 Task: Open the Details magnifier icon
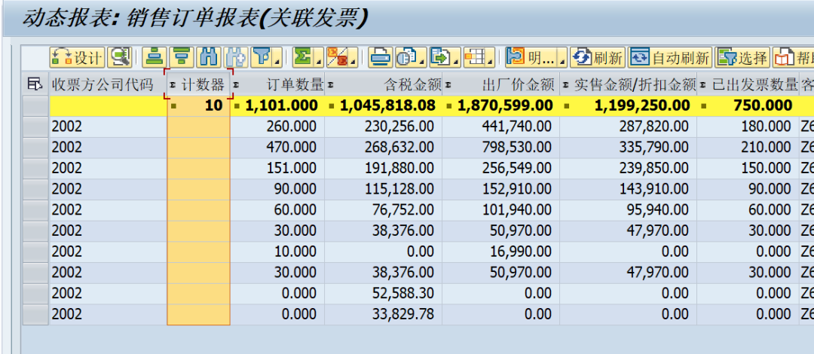(x=119, y=57)
